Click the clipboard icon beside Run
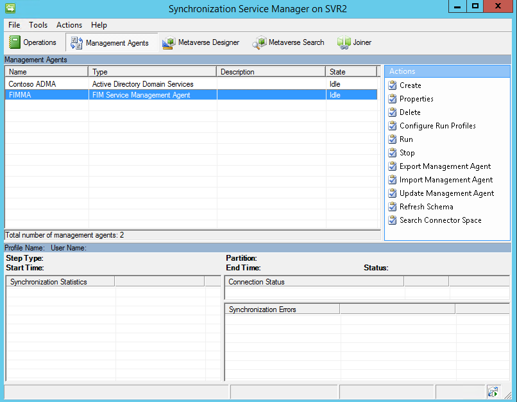517x402 pixels. pyautogui.click(x=393, y=139)
